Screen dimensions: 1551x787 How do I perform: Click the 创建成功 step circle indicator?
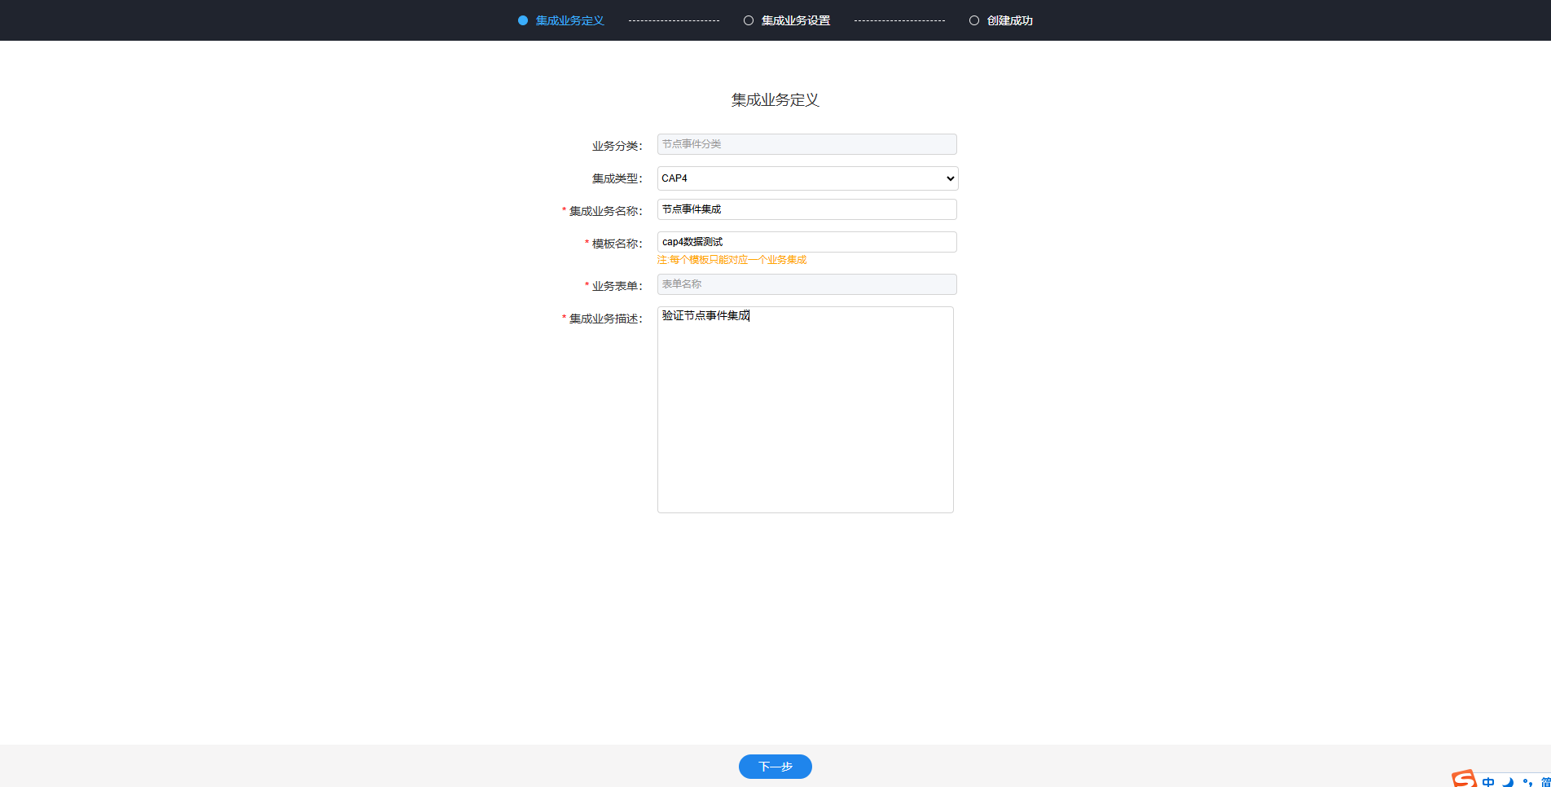click(974, 20)
